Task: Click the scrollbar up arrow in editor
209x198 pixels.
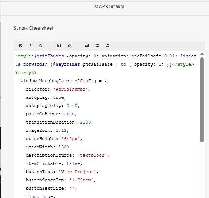Action: pyautogui.click(x=202, y=54)
